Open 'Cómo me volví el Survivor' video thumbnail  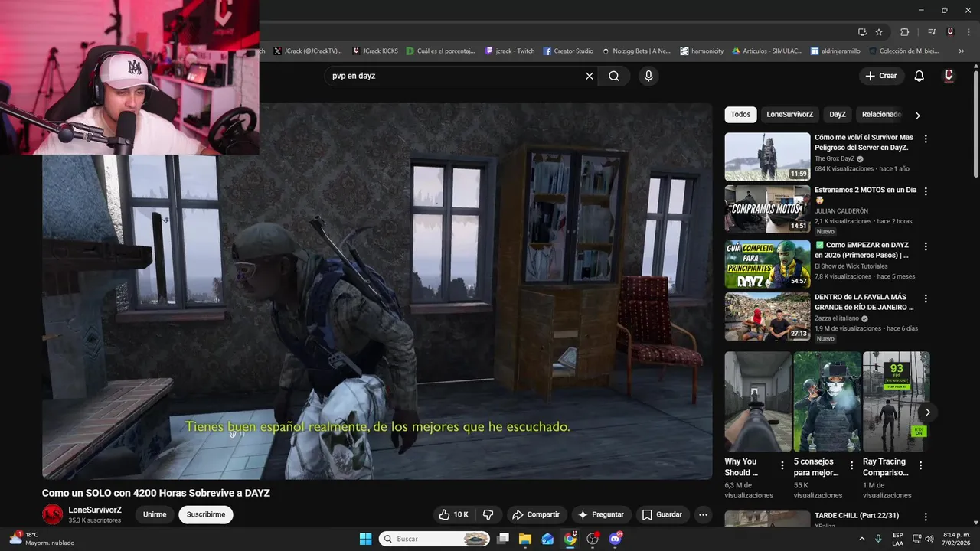(x=767, y=157)
